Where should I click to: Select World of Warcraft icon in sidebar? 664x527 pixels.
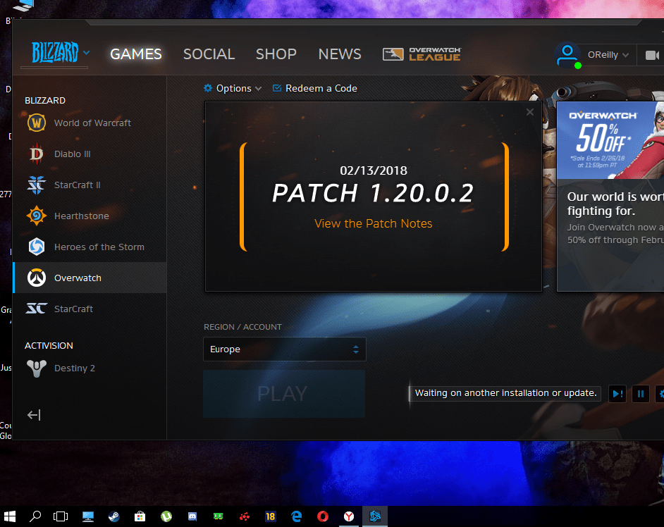37,123
